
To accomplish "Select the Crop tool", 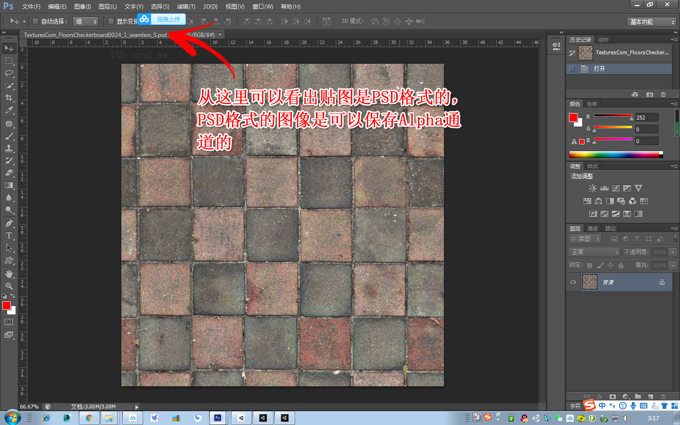I will click(x=9, y=98).
